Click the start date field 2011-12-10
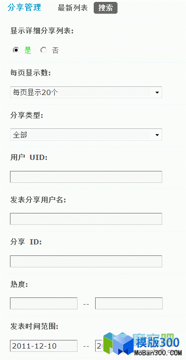This screenshot has height=360, width=186. click(44, 346)
